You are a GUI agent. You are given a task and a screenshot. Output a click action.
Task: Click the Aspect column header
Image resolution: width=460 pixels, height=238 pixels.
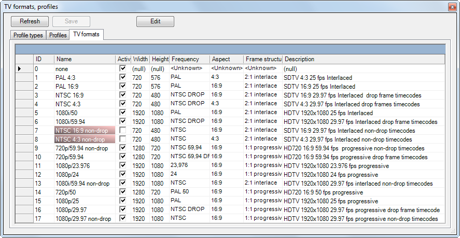tap(227, 59)
